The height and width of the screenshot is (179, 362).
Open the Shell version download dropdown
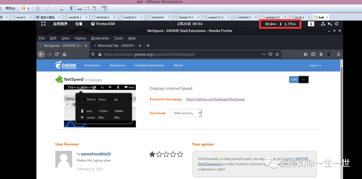click(185, 113)
